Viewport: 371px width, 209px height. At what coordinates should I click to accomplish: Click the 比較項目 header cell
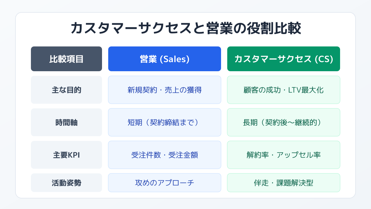coord(66,59)
